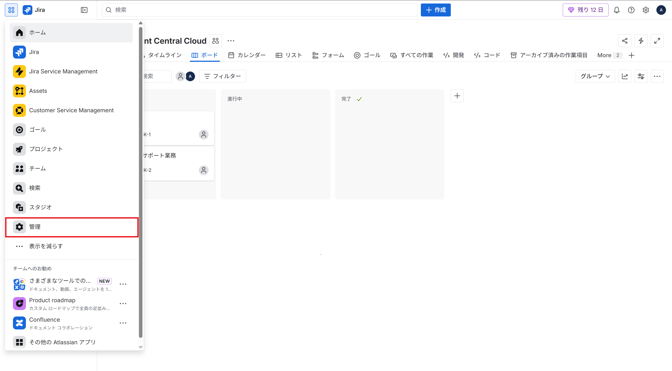Click the share icon button
This screenshot has height=371, width=672.
coord(625,41)
